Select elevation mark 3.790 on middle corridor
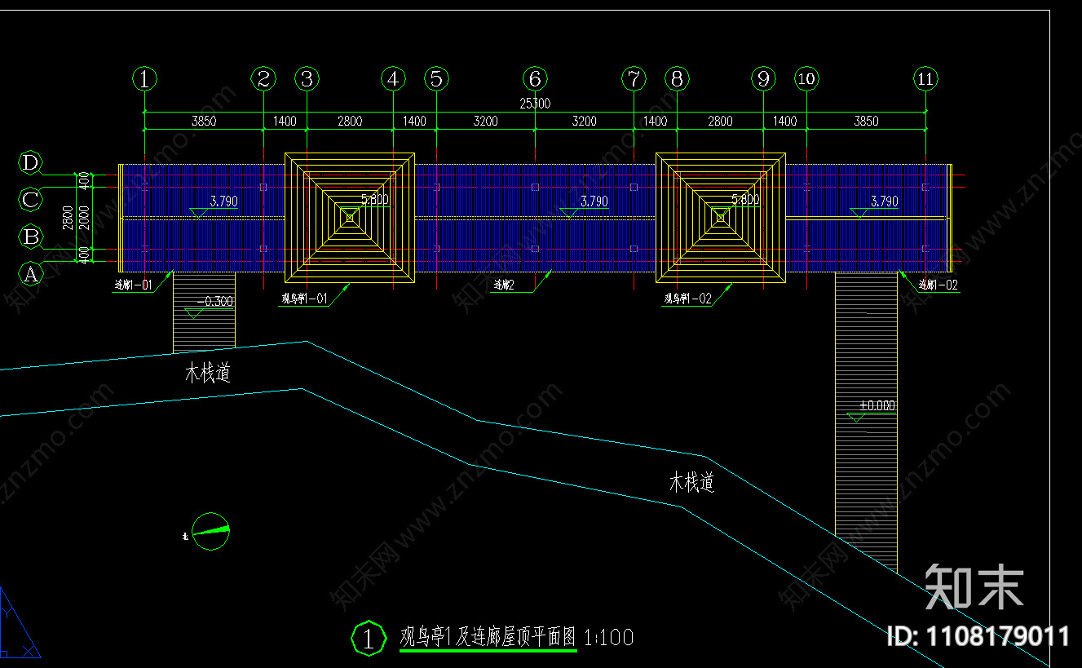 click(593, 201)
